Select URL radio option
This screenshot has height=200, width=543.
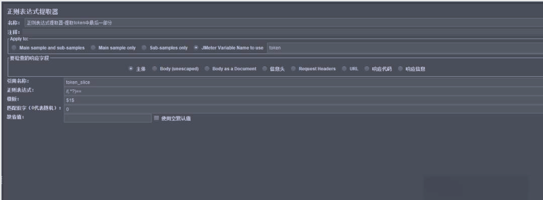coord(344,69)
